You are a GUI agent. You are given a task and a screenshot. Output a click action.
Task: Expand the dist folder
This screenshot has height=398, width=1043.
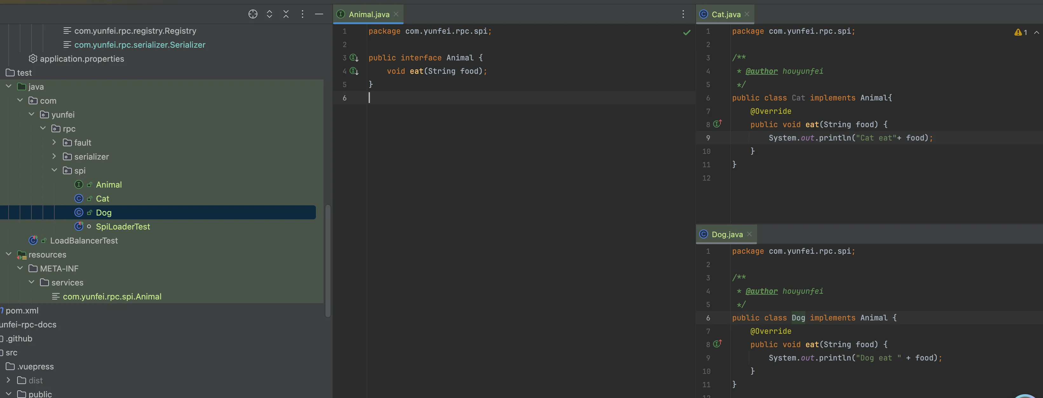pyautogui.click(x=9, y=380)
